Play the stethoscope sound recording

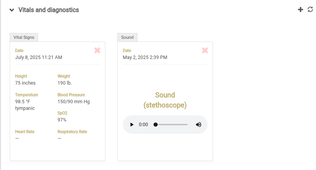pos(132,125)
